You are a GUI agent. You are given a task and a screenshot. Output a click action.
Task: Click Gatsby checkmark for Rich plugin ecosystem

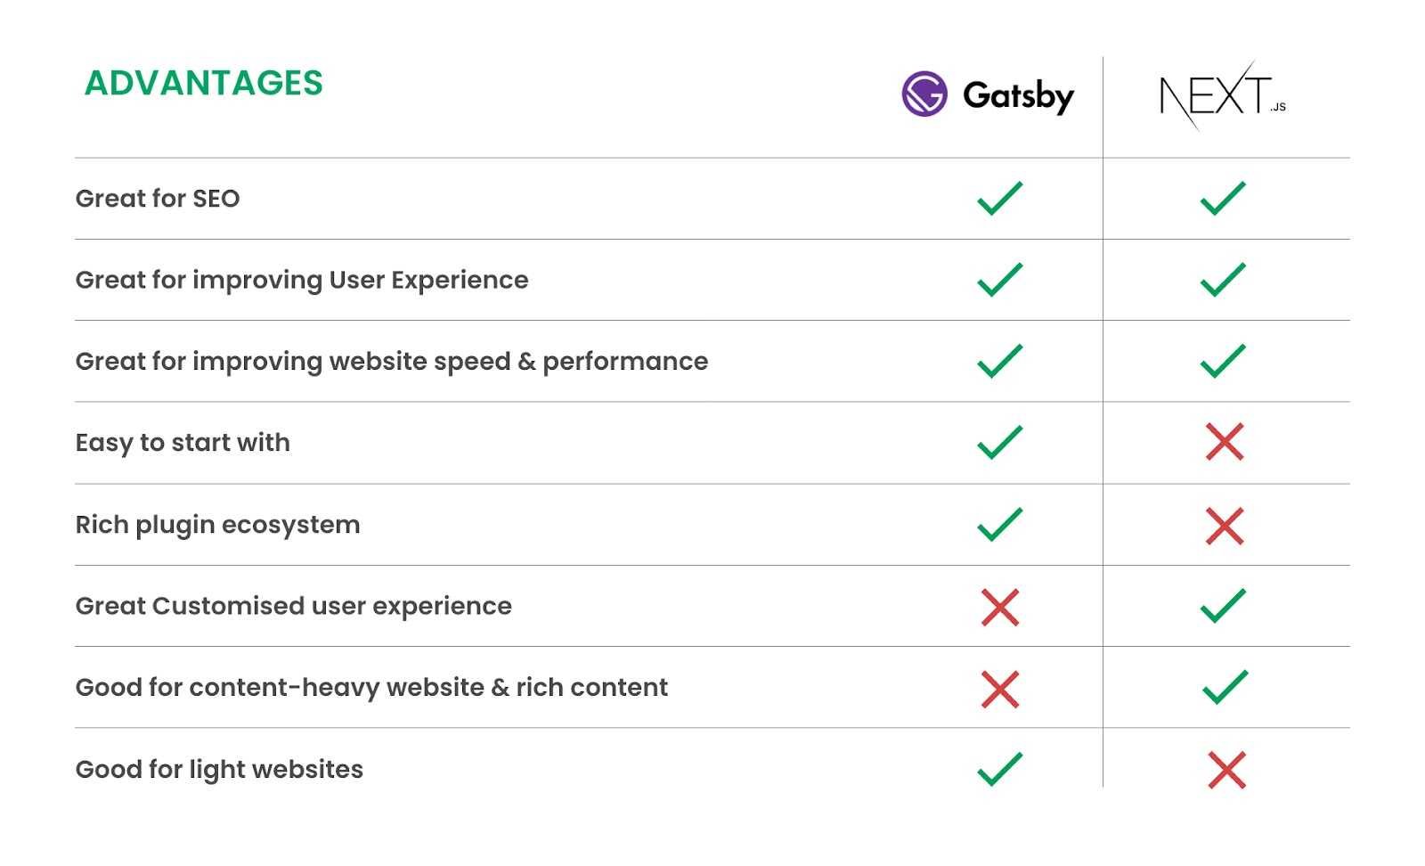click(999, 524)
